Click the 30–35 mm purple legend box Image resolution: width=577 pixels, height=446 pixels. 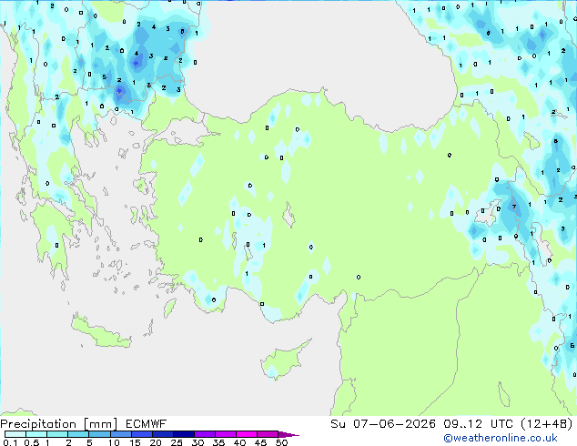pyautogui.click(x=205, y=434)
